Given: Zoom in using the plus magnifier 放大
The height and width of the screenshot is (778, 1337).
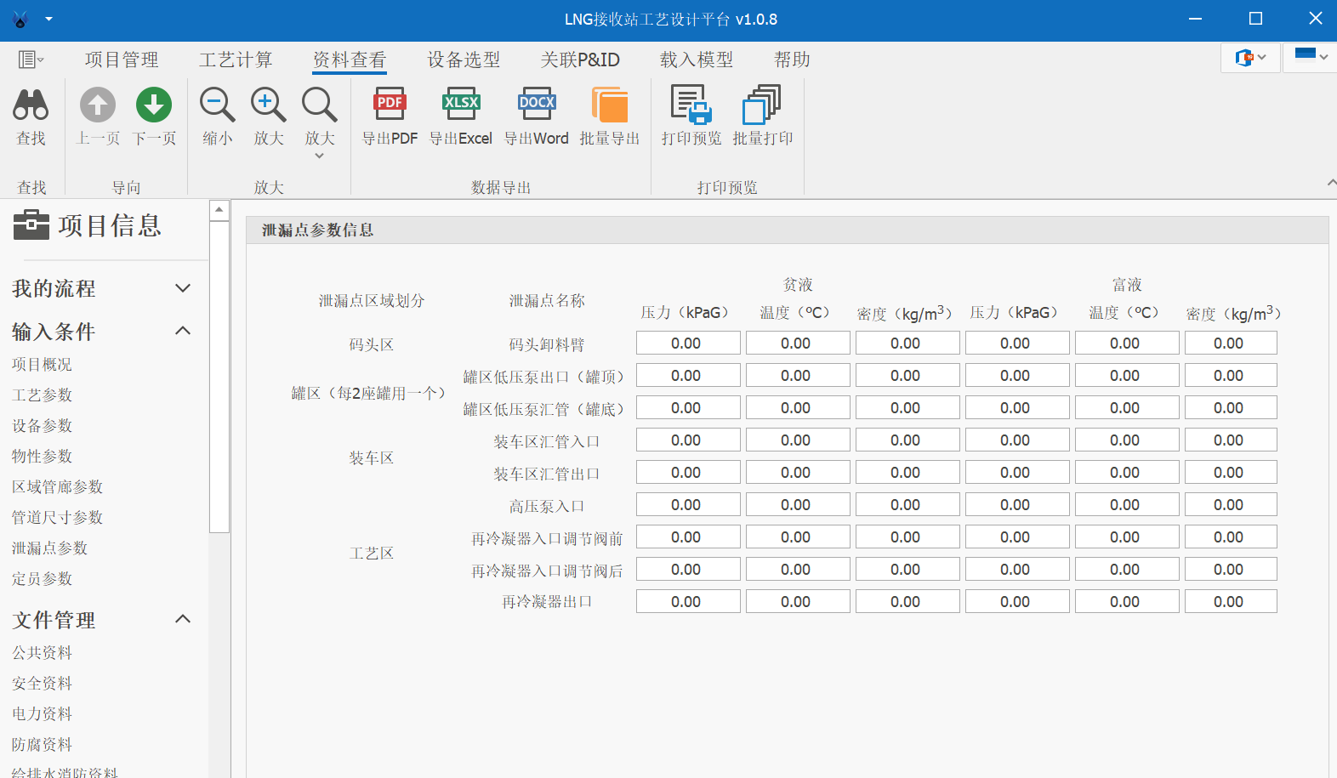Looking at the screenshot, I should point(269,105).
